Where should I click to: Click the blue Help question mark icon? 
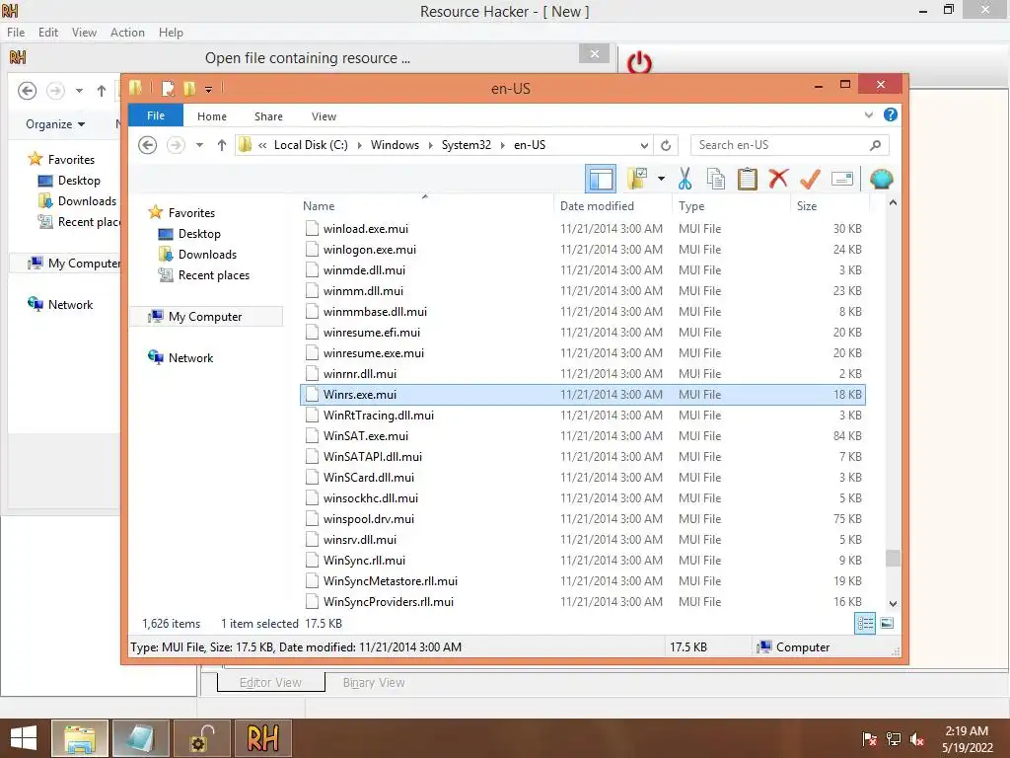891,114
